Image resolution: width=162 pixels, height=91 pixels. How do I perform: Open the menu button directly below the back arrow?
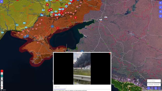click(x=160, y=12)
